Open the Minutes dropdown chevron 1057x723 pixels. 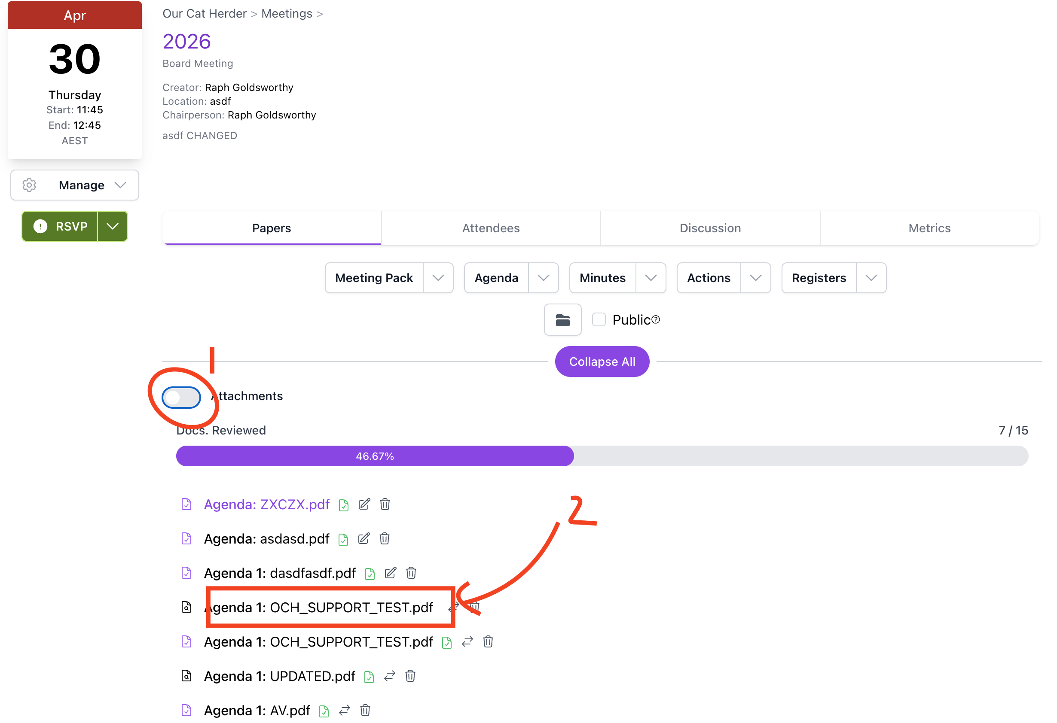[x=651, y=278]
